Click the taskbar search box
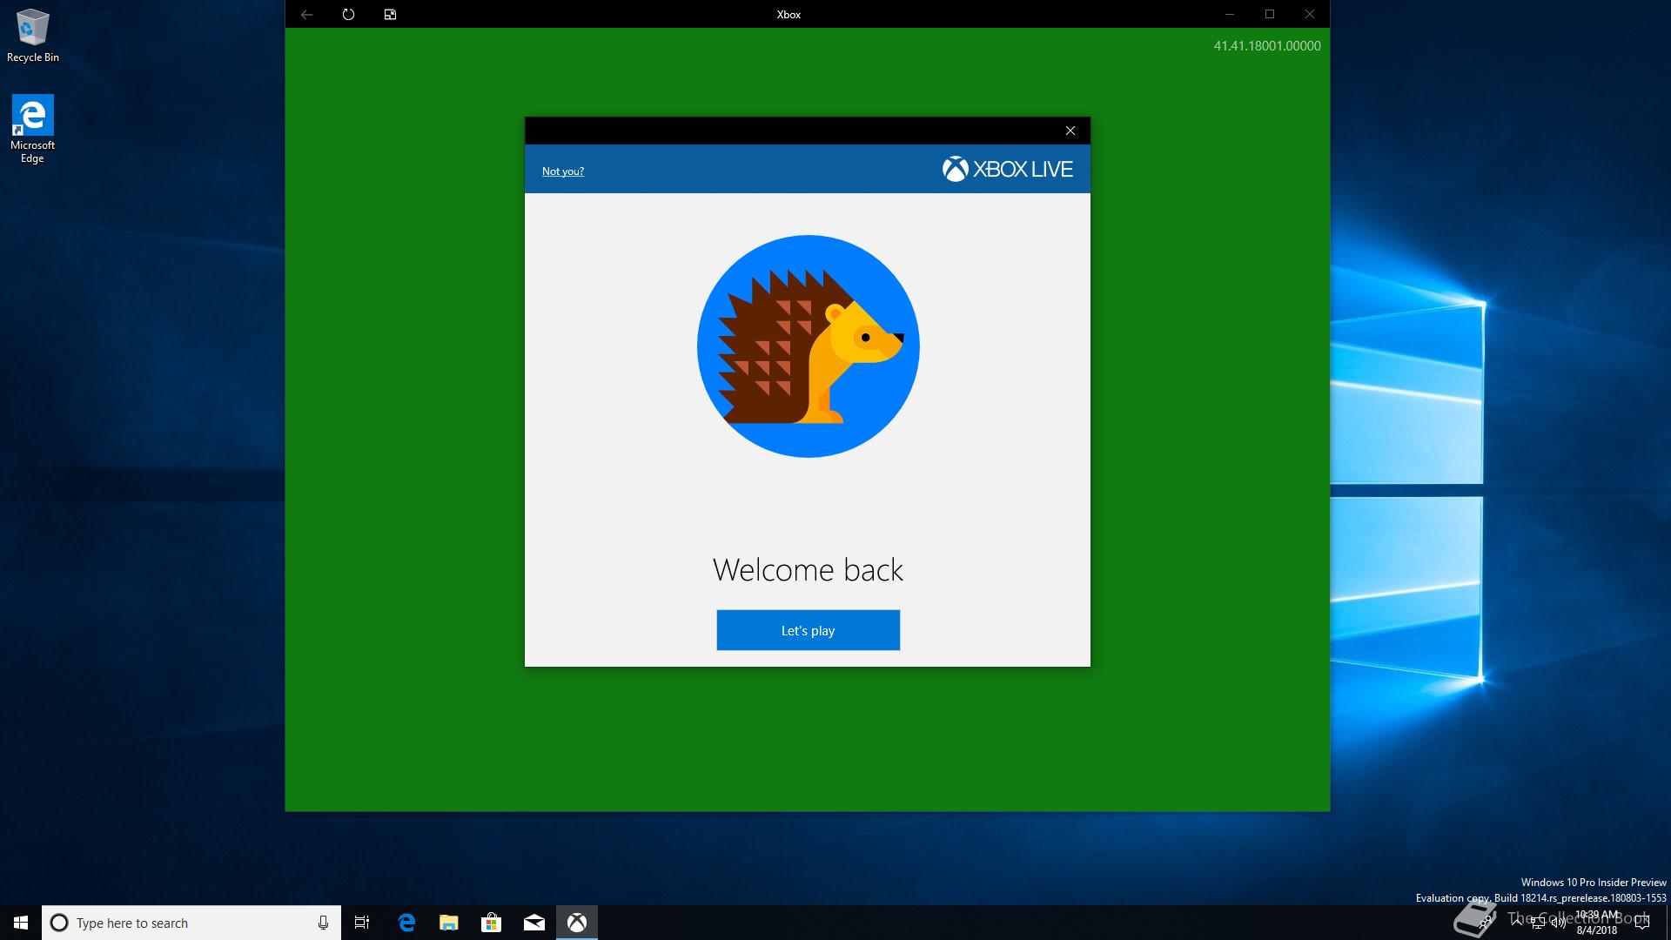1671x940 pixels. (191, 923)
